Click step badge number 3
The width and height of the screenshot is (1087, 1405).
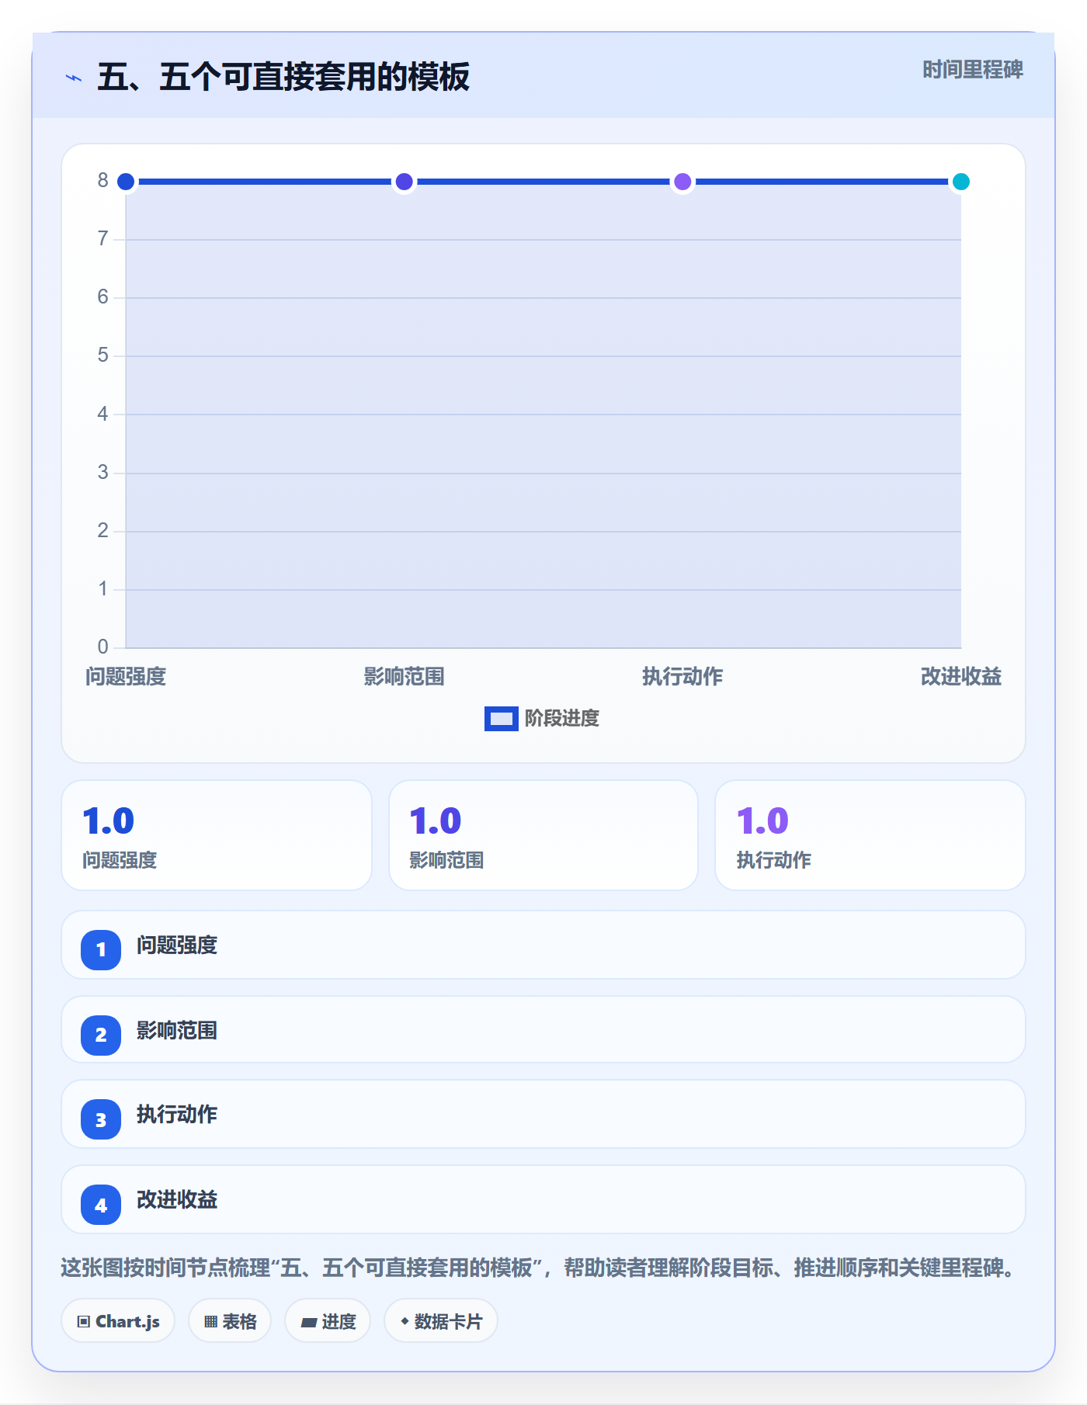pos(101,1120)
